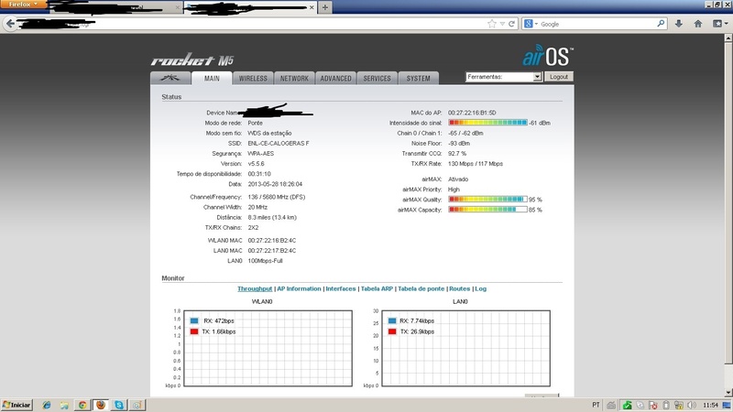Click the signal strength bar
This screenshot has width=733, height=412.
pyautogui.click(x=487, y=123)
